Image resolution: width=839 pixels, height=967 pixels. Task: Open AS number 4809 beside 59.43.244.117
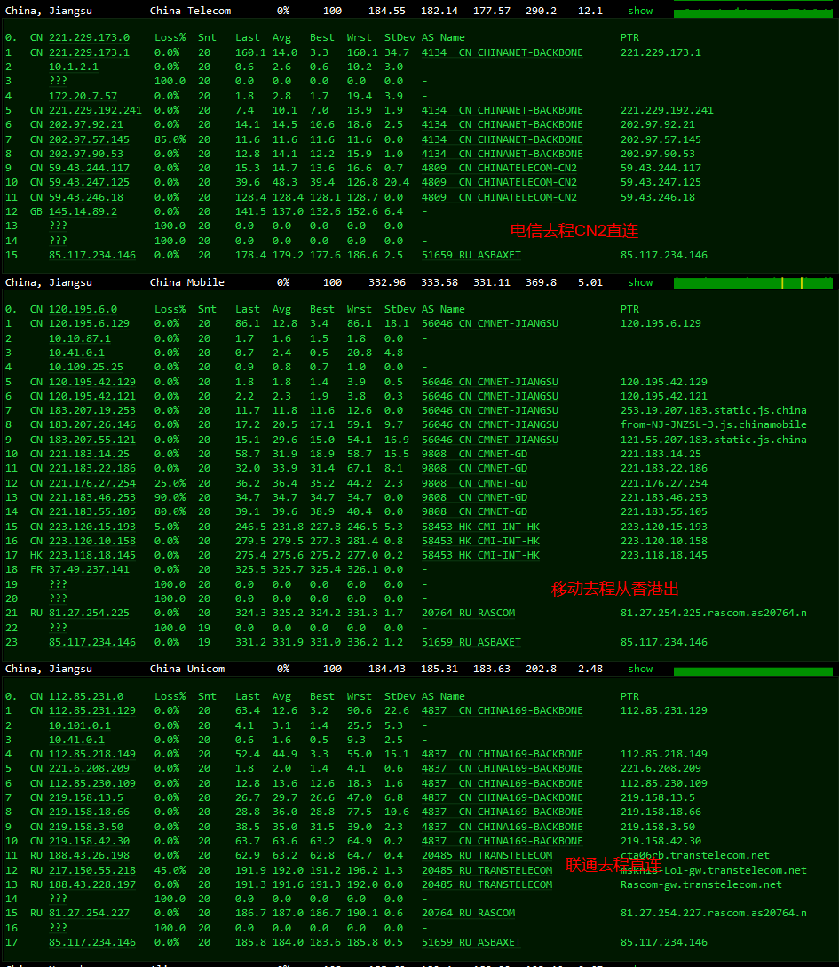434,168
